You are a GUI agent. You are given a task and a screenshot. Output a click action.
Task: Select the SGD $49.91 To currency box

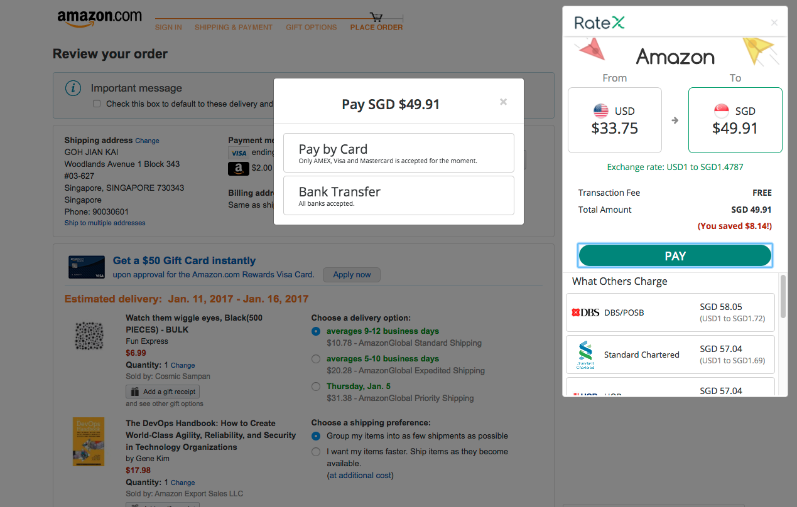[735, 120]
